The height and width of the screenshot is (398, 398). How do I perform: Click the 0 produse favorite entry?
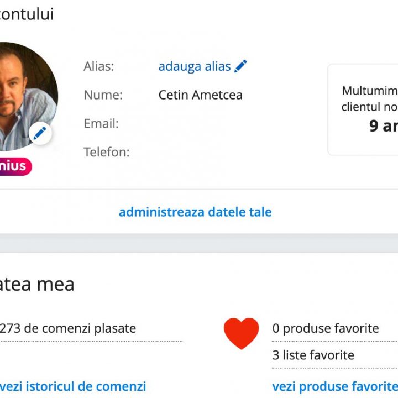(326, 328)
